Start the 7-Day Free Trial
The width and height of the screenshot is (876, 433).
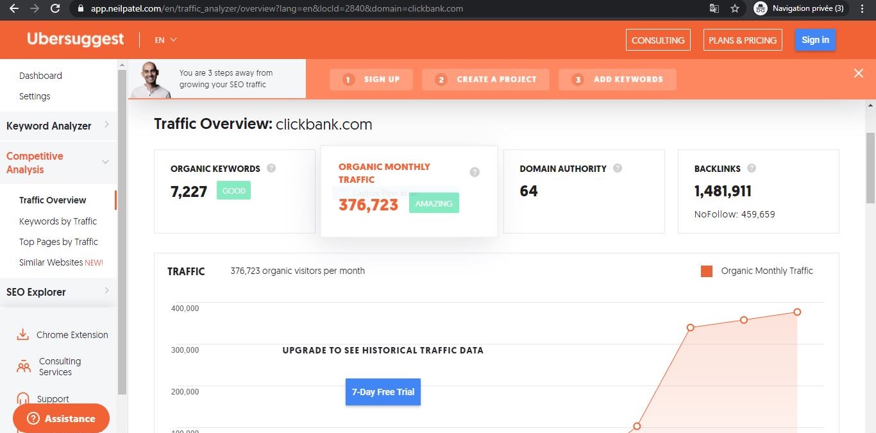coord(383,392)
